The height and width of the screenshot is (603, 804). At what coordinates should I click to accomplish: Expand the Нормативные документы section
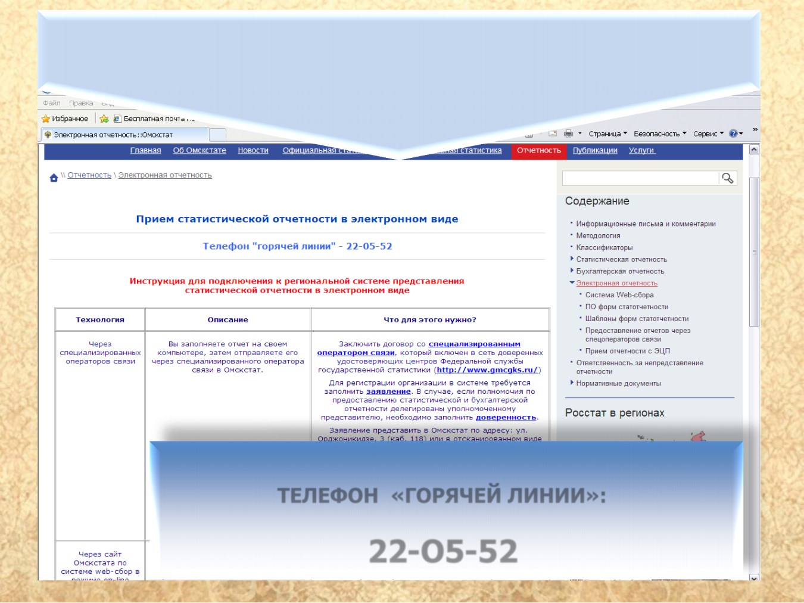(x=572, y=383)
